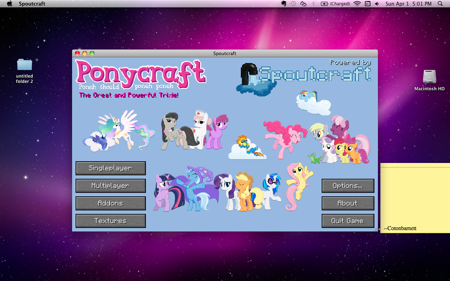
Task: Click the Bluetooth menu bar icon
Action: click(313, 4)
